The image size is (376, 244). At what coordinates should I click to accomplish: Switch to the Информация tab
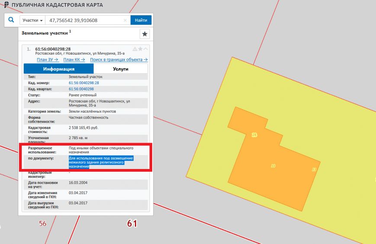[x=59, y=69]
